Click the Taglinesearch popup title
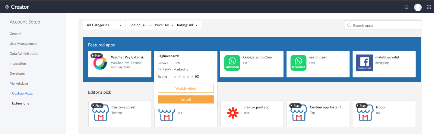The height and width of the screenshot is (134, 434). click(169, 56)
